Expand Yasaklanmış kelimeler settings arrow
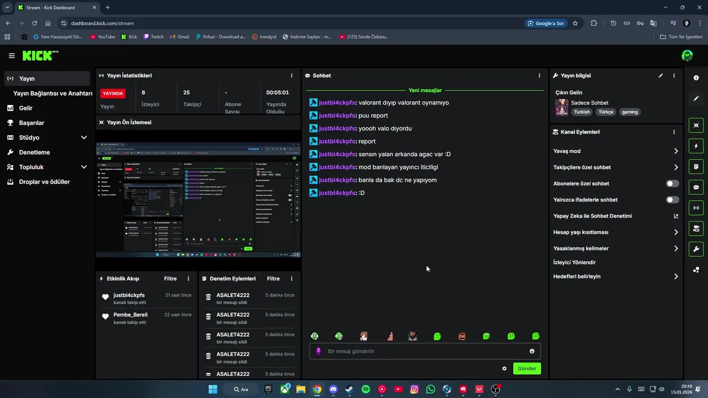 point(676,249)
